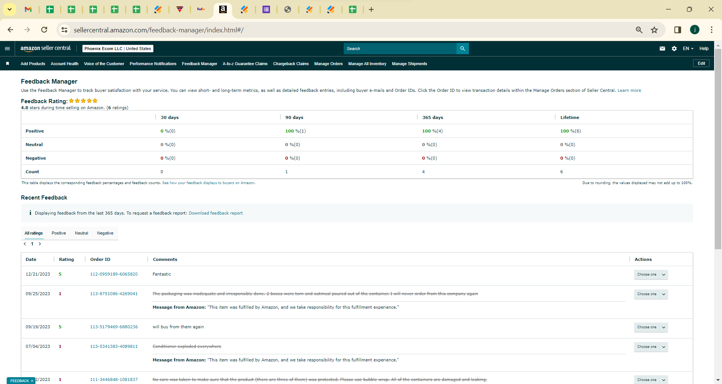Image resolution: width=722 pixels, height=384 pixels.
Task: Click Download feedback report link
Action: point(215,213)
